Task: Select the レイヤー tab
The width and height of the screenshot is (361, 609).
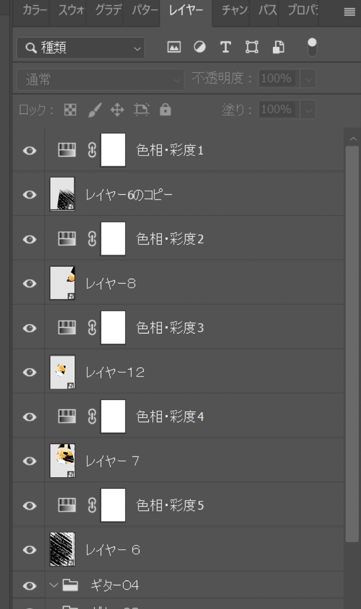Action: tap(186, 10)
